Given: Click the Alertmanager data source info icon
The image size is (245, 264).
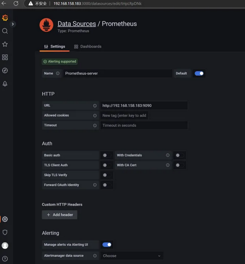Looking at the screenshot, I should [x=95, y=255].
